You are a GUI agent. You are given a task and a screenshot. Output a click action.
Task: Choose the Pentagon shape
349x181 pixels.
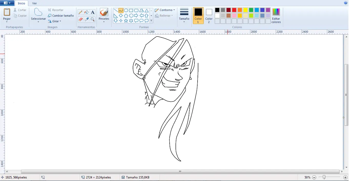pos(126,16)
